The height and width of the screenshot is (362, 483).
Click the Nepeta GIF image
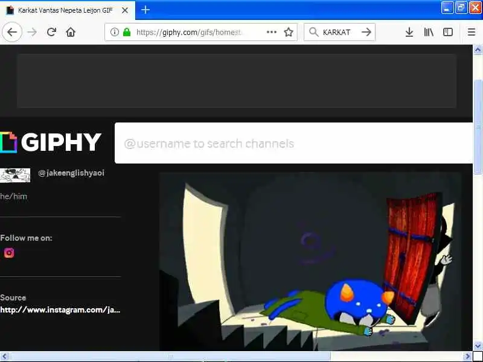[x=310, y=261]
